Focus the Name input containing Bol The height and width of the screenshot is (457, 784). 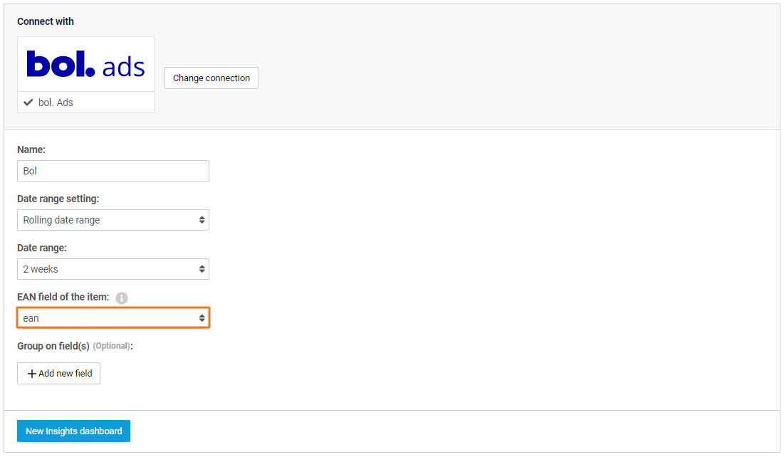[113, 171]
